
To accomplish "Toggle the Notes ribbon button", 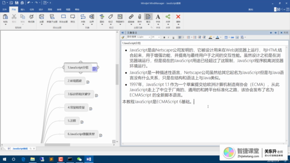I will pyautogui.click(x=148, y=17).
